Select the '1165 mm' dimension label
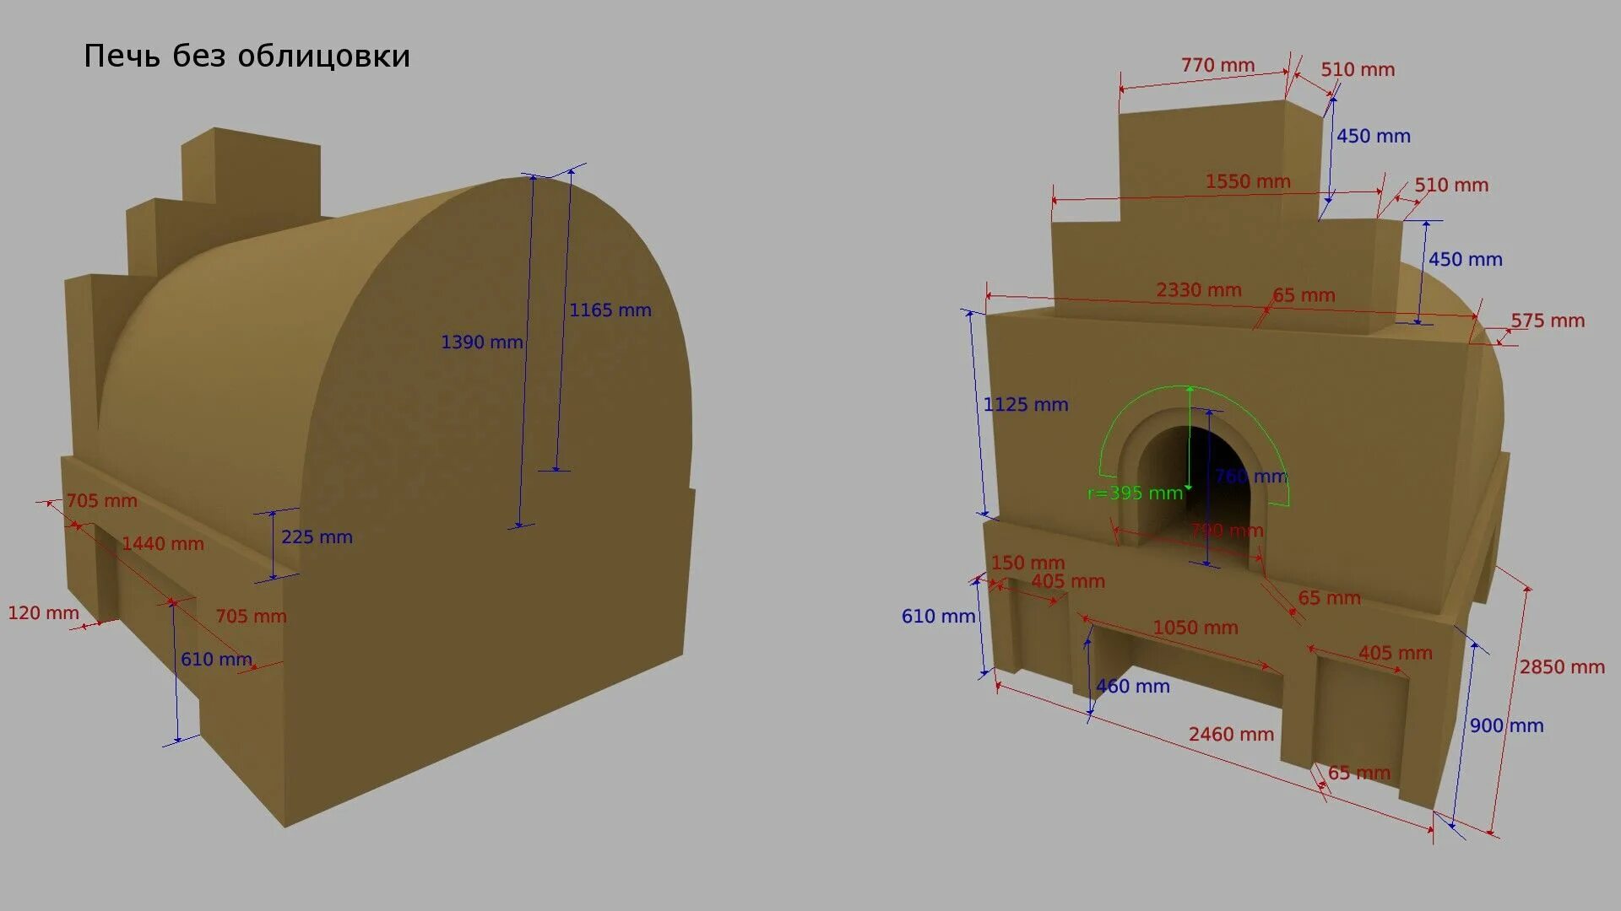 coord(610,310)
